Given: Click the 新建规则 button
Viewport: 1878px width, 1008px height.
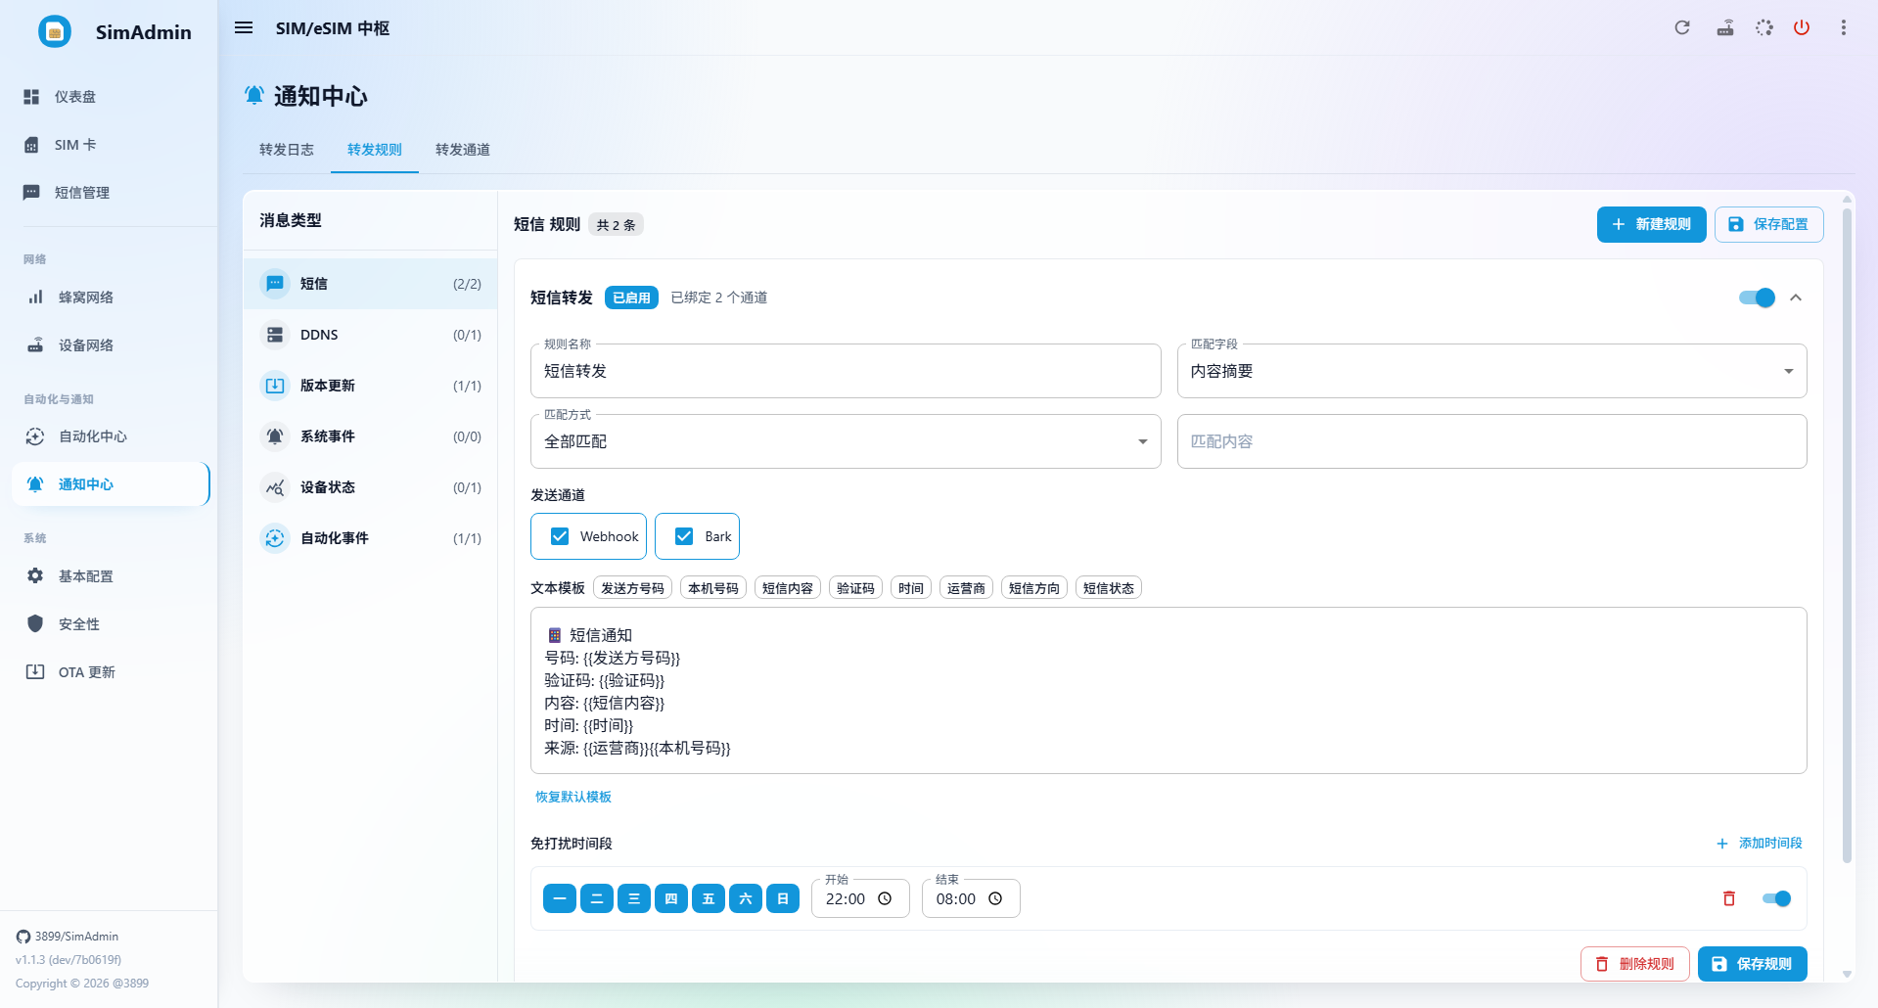Looking at the screenshot, I should (1652, 224).
